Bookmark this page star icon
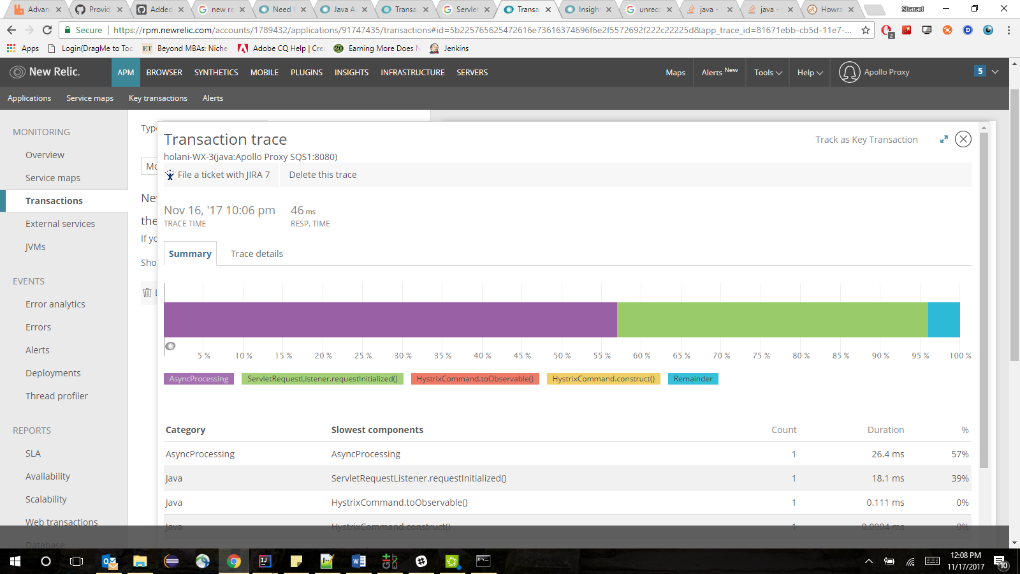This screenshot has height=574, width=1020. click(865, 30)
